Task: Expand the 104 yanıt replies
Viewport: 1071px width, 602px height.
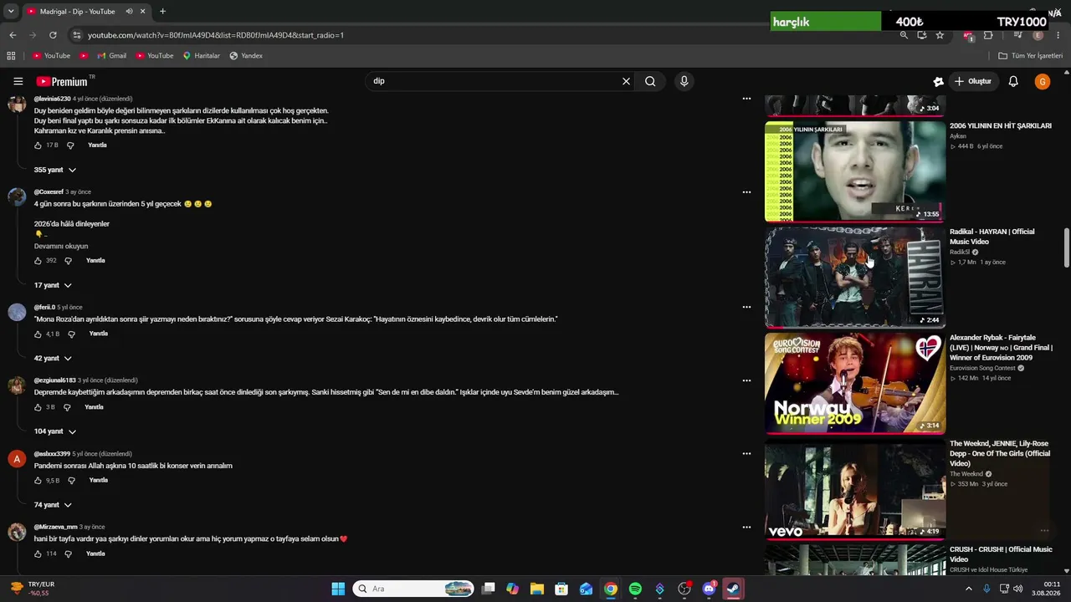Action: coord(55,431)
